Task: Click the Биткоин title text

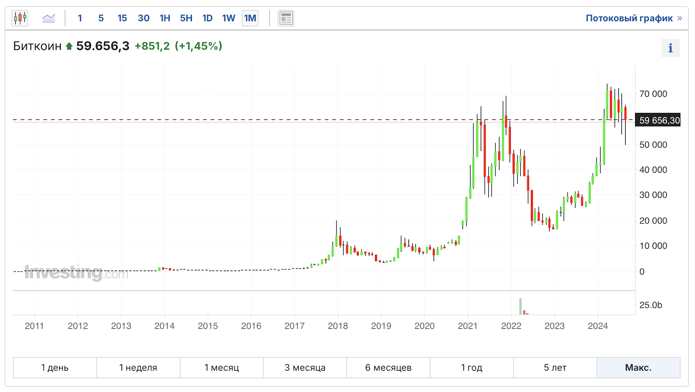Action: click(x=37, y=46)
